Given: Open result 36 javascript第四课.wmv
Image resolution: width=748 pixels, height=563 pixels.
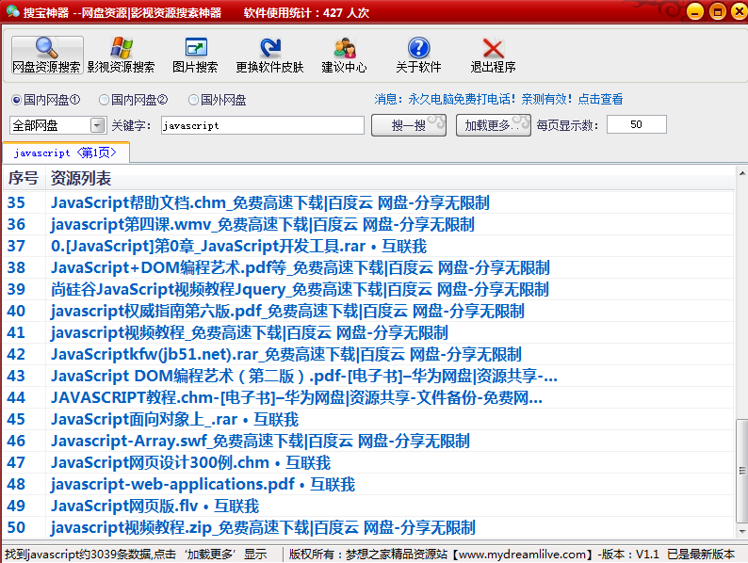Looking at the screenshot, I should [x=263, y=224].
